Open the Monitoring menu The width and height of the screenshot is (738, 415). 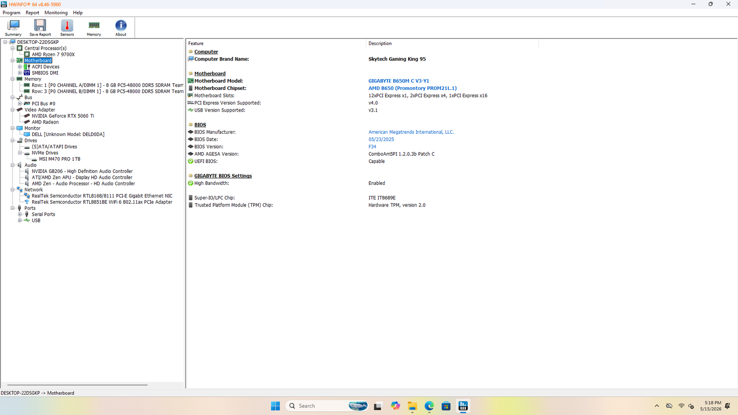pos(56,13)
